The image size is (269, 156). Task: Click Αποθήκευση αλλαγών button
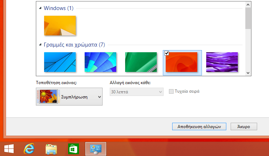(199, 127)
